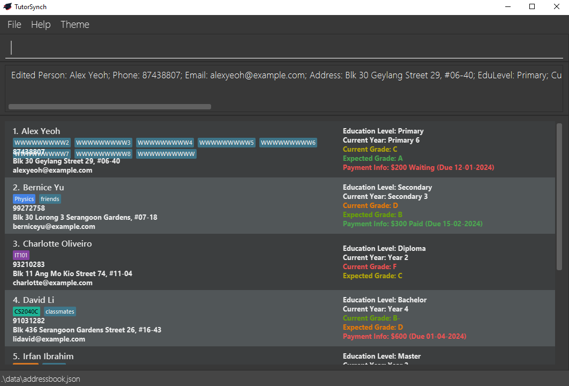This screenshot has height=386, width=569.
Task: Click Education Level: Secondary
Action: pyautogui.click(x=387, y=188)
